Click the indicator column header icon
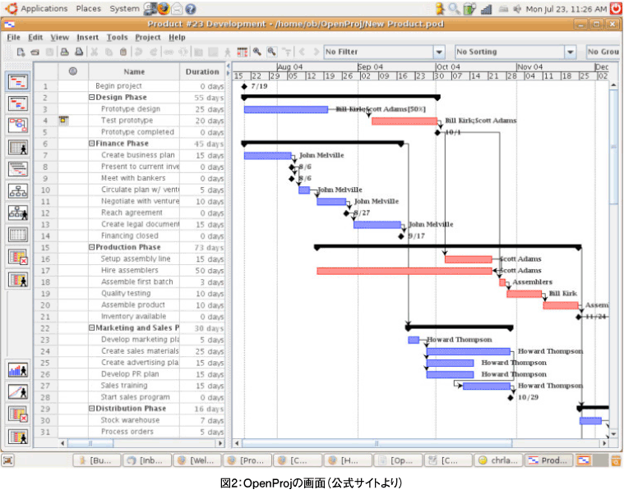 point(73,71)
